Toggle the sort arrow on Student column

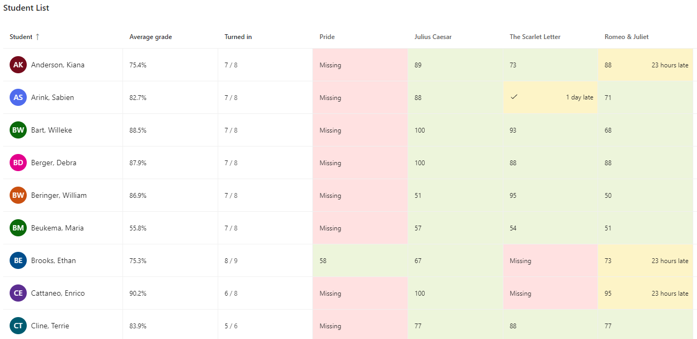pos(37,36)
